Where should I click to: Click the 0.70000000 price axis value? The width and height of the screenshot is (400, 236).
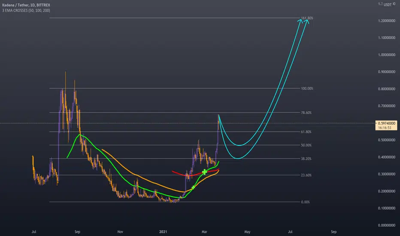click(x=387, y=106)
